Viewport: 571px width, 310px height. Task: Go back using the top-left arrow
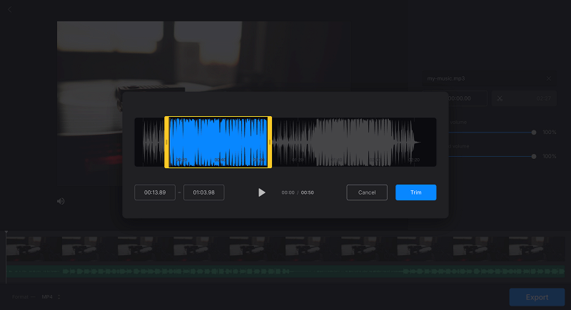(10, 10)
